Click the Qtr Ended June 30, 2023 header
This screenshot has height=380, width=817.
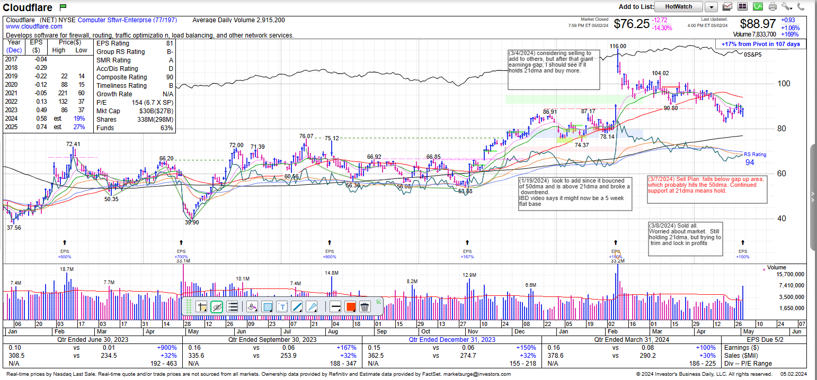pyautogui.click(x=93, y=340)
